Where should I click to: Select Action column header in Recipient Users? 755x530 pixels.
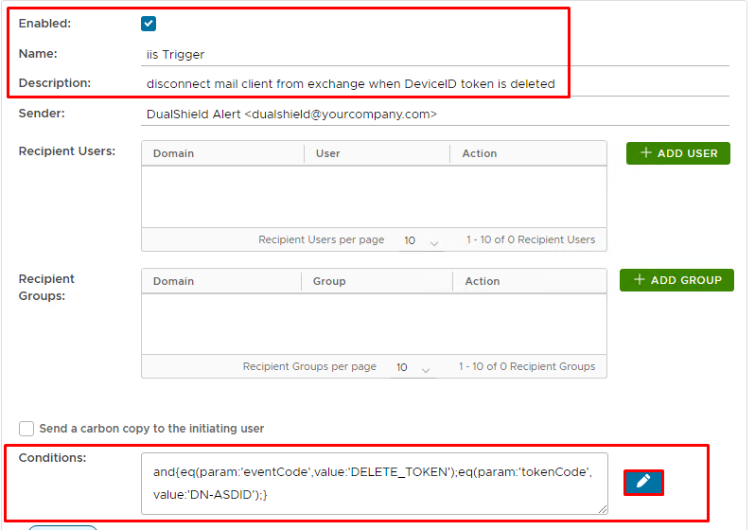(x=480, y=153)
